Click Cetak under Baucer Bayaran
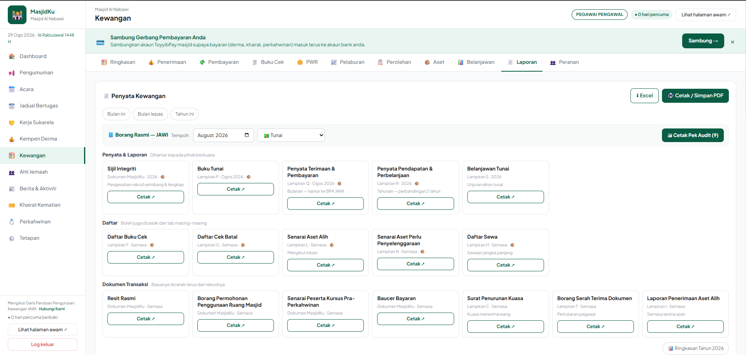The width and height of the screenshot is (746, 355). tap(415, 319)
